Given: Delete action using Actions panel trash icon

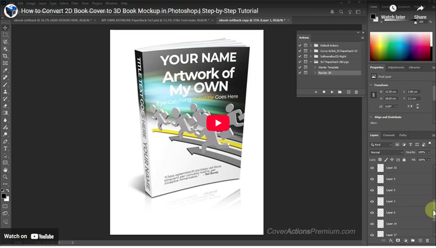Looking at the screenshot, I should [356, 92].
